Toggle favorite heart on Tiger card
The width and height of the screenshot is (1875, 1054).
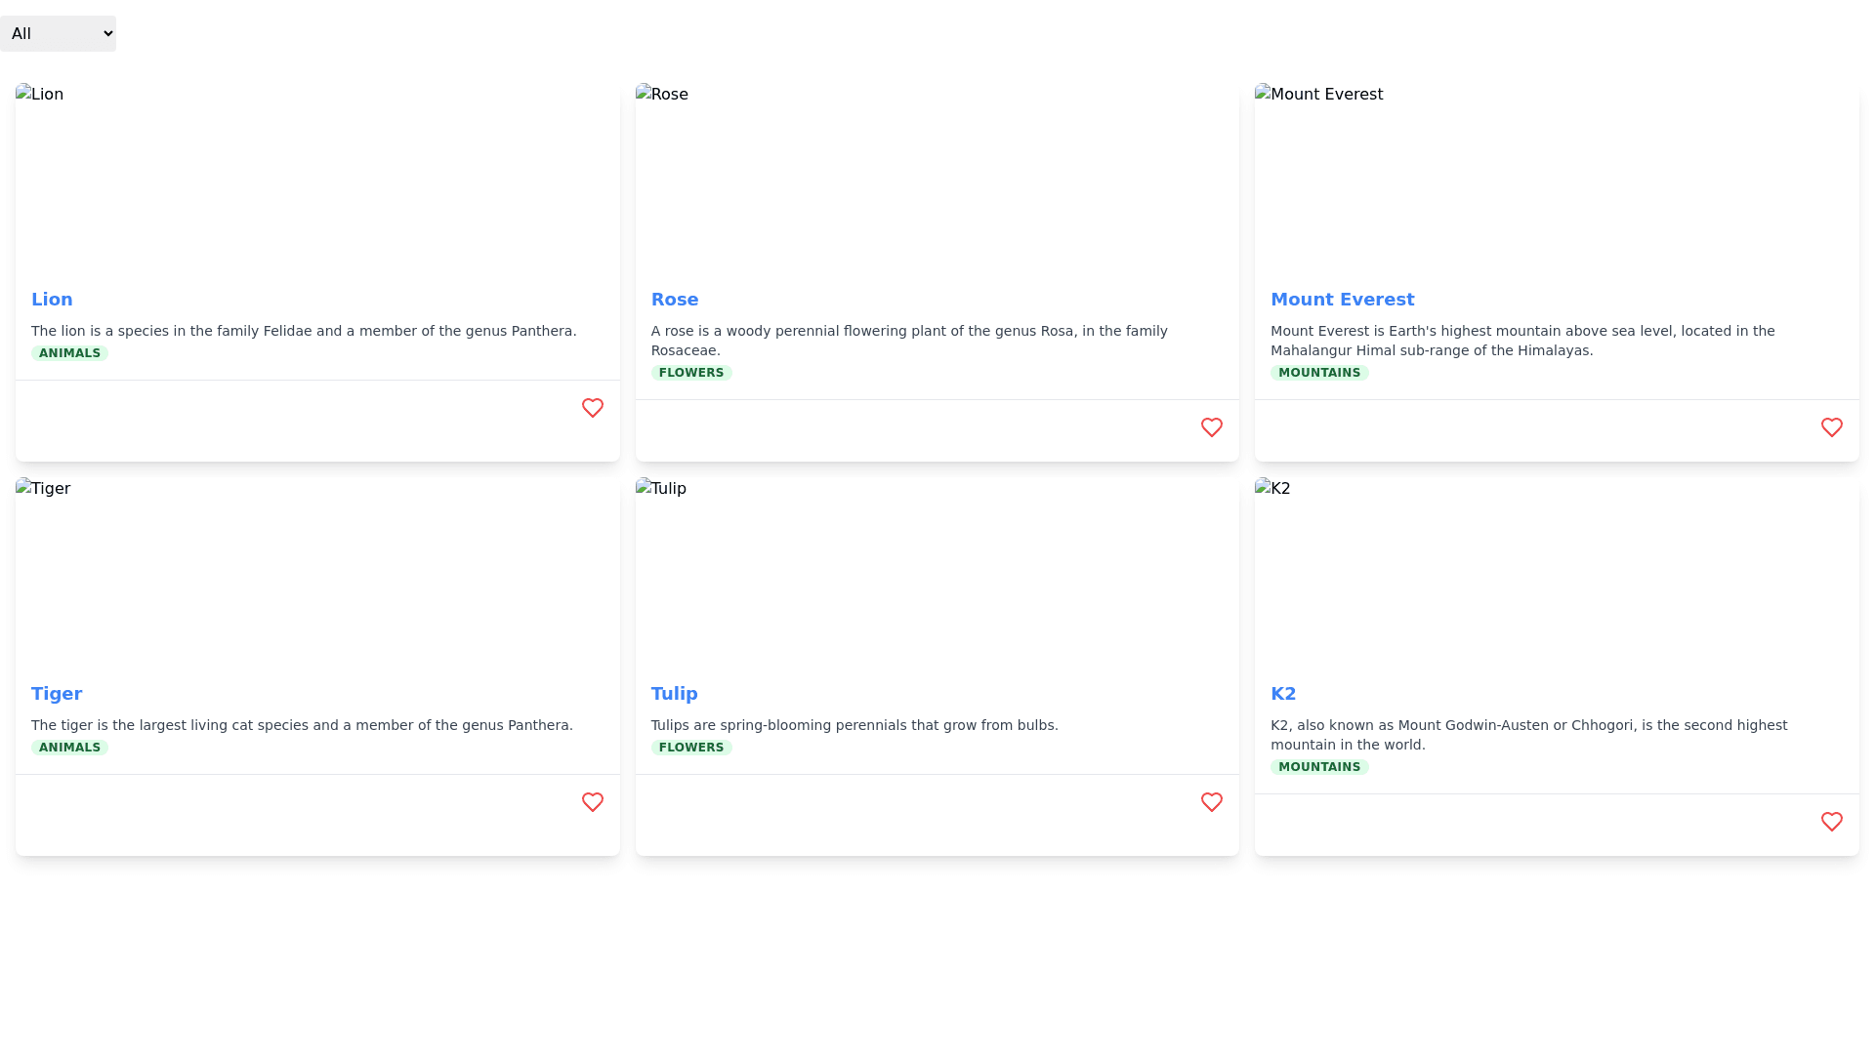coord(592,802)
